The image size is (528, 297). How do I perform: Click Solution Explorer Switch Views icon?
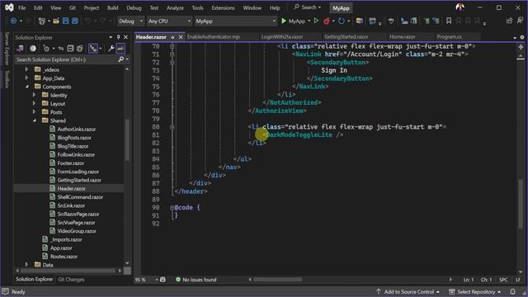coord(20,49)
